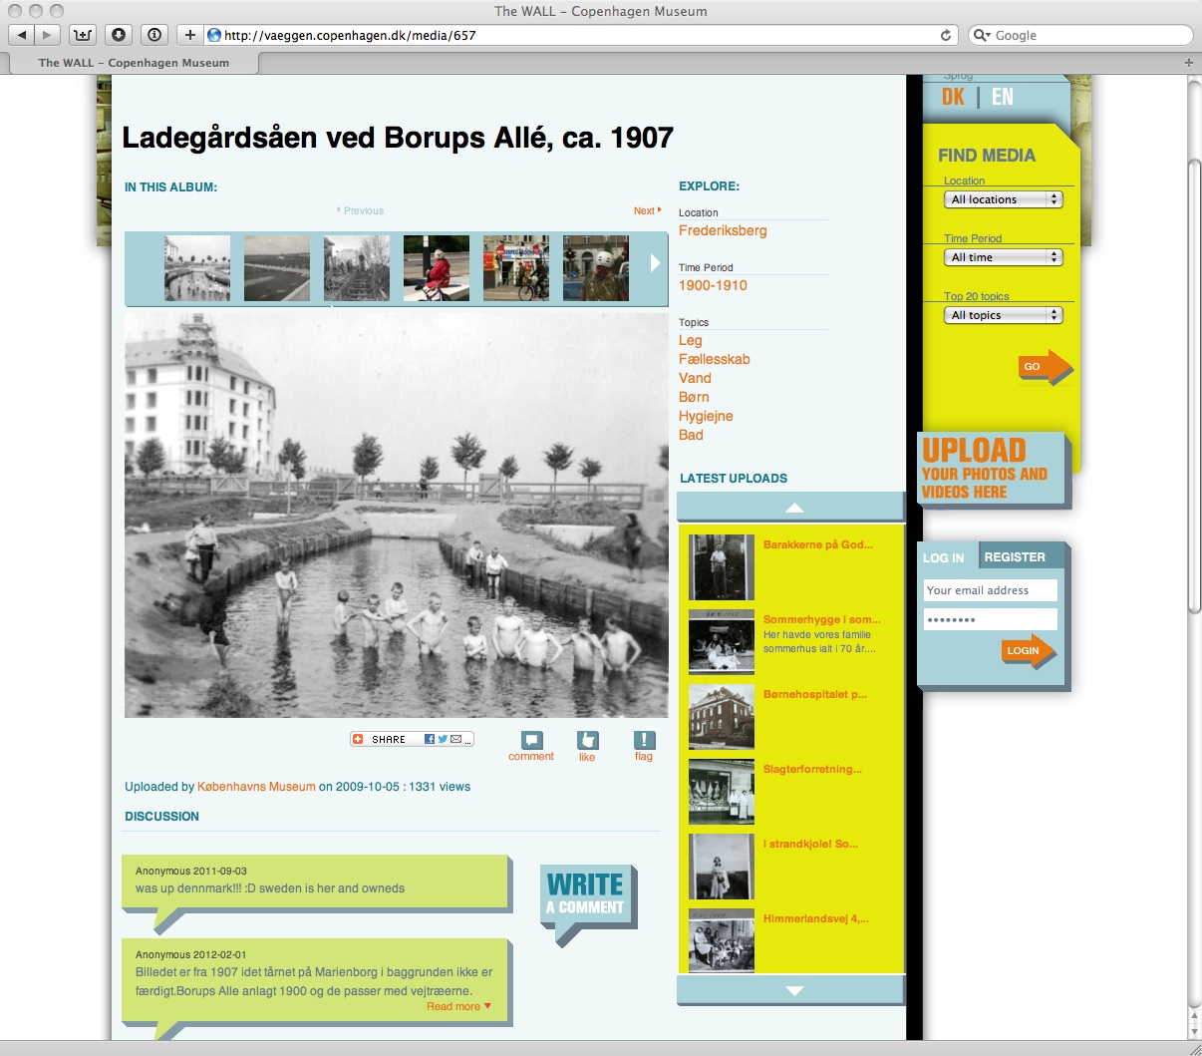1202x1056 pixels.
Task: Click the password input field
Action: (x=990, y=619)
